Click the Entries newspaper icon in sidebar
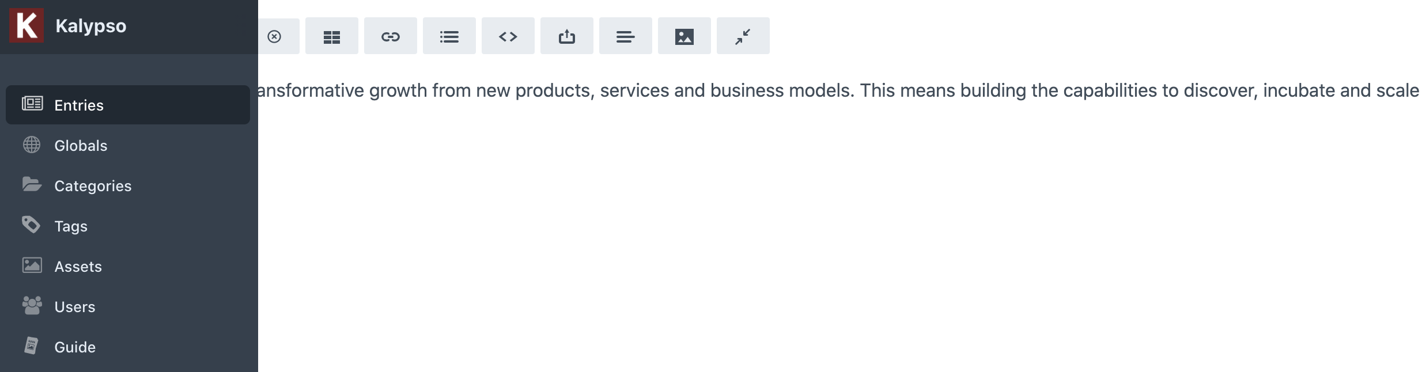This screenshot has height=372, width=1422. (x=32, y=104)
